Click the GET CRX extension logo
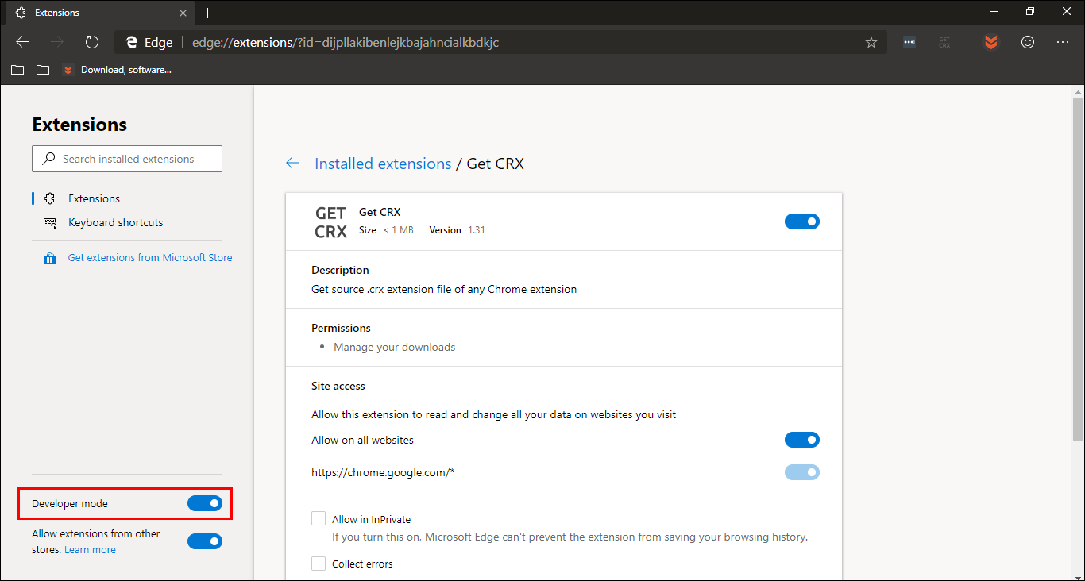The width and height of the screenshot is (1085, 581). 330,222
